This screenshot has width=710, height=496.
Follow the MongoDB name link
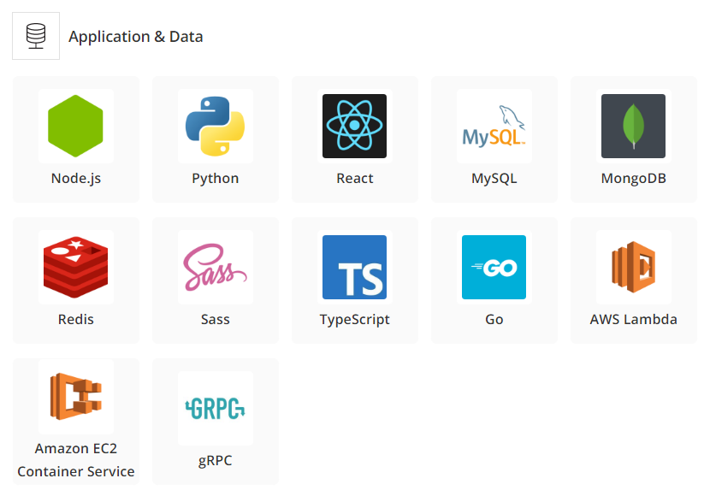click(x=634, y=179)
